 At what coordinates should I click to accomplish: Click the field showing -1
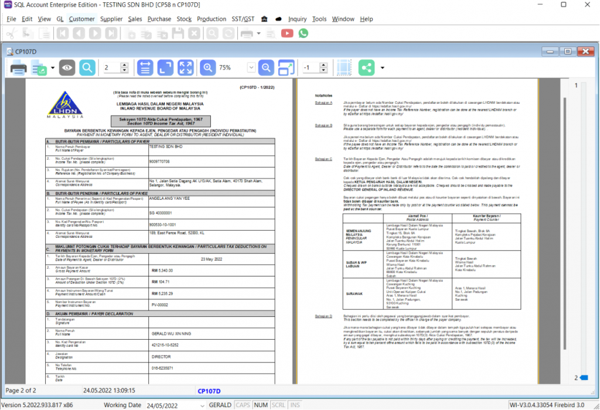[x=311, y=68]
